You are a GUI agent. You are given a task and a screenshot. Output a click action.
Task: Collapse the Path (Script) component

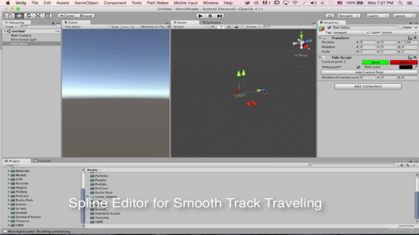(x=320, y=57)
